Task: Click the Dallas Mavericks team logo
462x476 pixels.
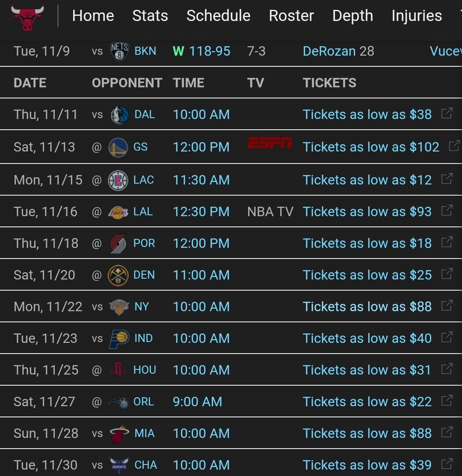Action: [119, 115]
